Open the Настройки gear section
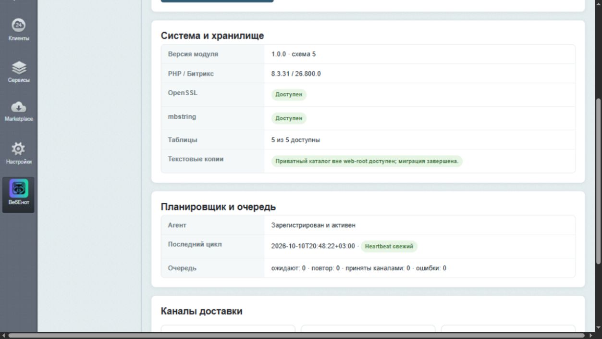 (18, 153)
